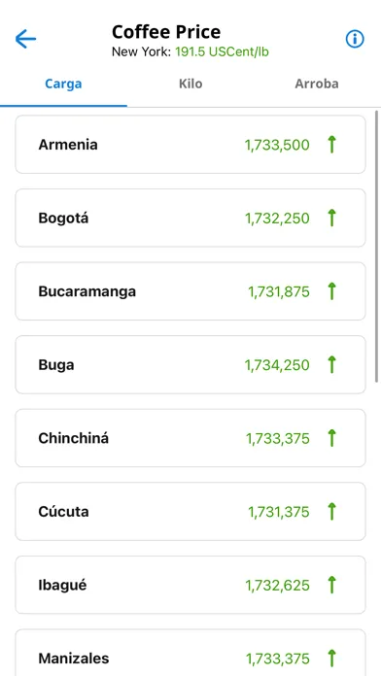Select the Bucaramanga row
This screenshot has height=676, width=381.
[190, 291]
